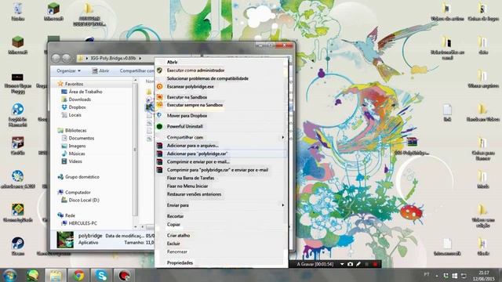Click IGG-Poly.Bridge.v0.69b in address bar
502x282 pixels.
(113, 58)
